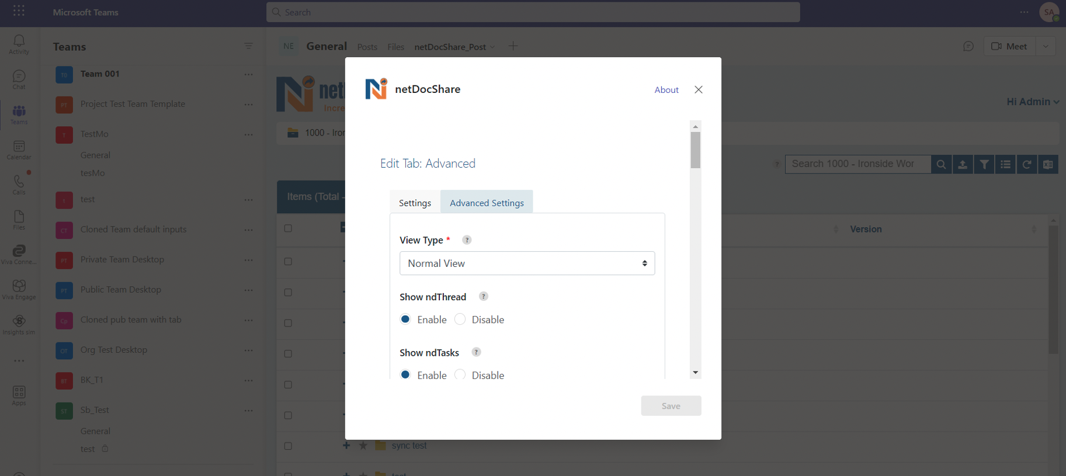Open channel conversation icon near Meet
The image size is (1066, 476).
point(968,46)
